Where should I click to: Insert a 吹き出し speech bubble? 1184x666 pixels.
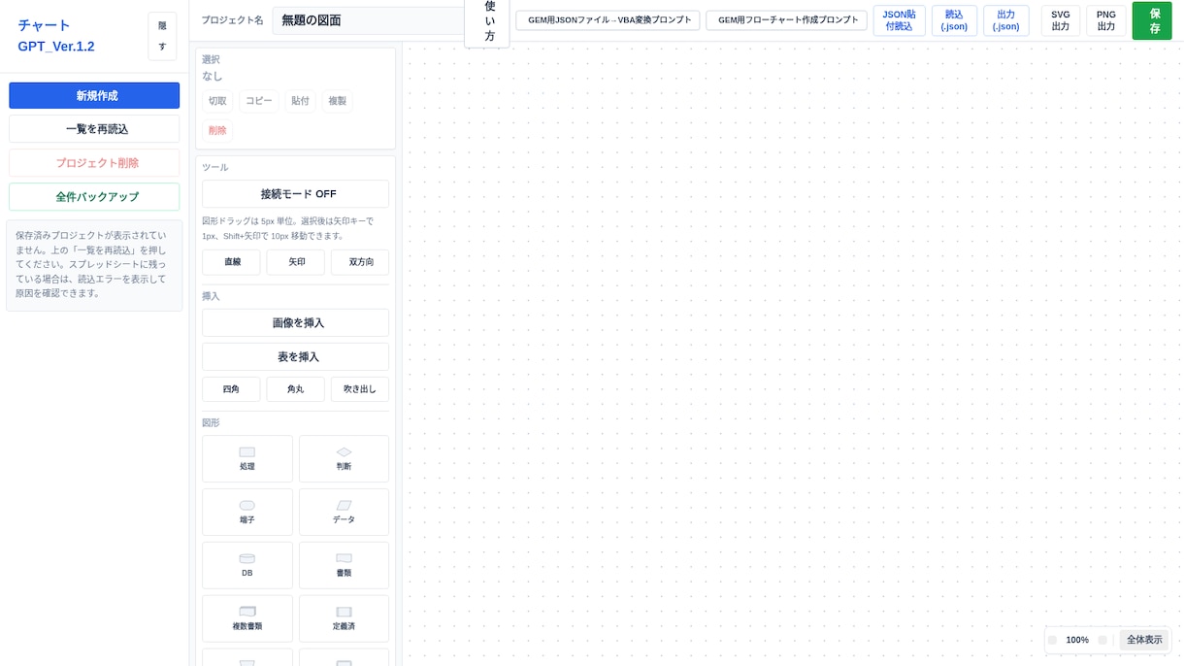360,389
